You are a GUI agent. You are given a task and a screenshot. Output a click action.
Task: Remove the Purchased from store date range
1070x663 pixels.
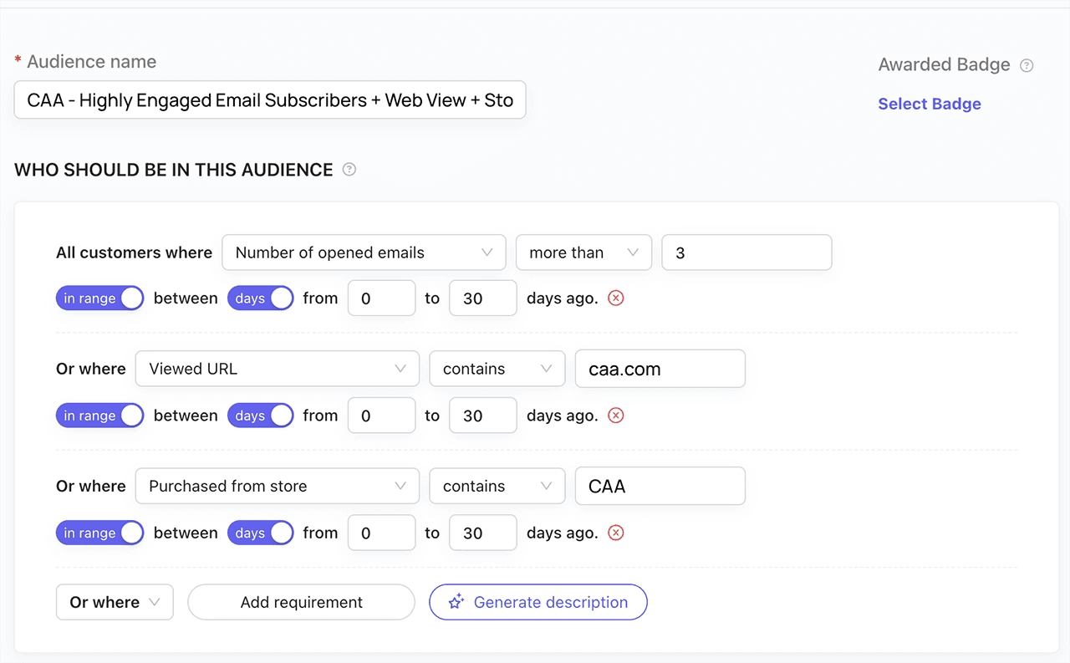[616, 533]
